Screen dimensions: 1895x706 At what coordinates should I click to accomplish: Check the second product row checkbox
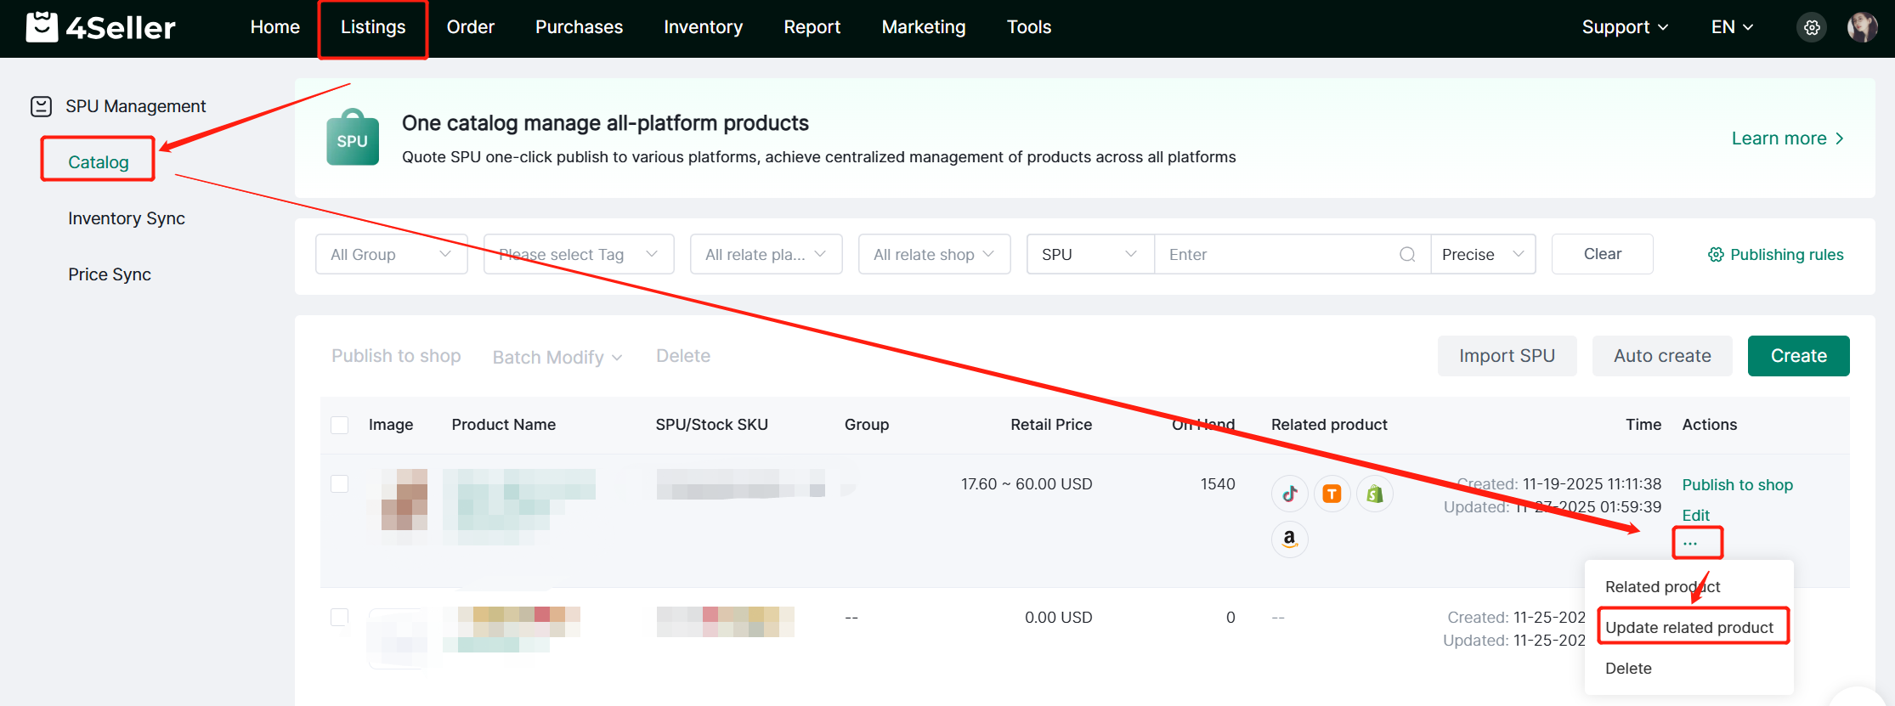[340, 618]
